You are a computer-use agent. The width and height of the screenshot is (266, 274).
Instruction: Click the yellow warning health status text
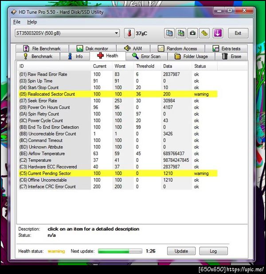click(x=56, y=251)
